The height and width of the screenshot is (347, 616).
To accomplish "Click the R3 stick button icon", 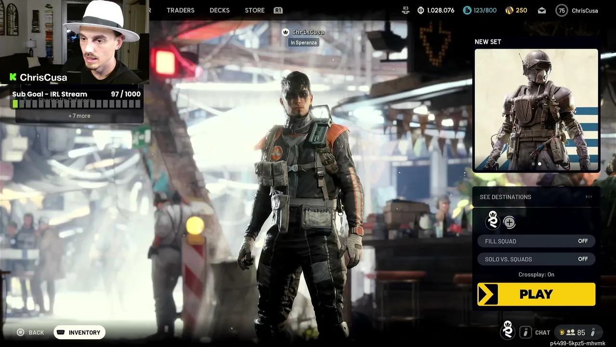I will click(406, 9).
